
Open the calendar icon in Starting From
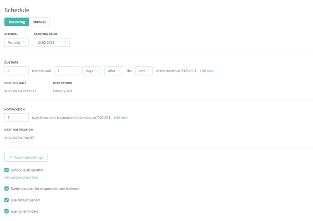[64, 42]
